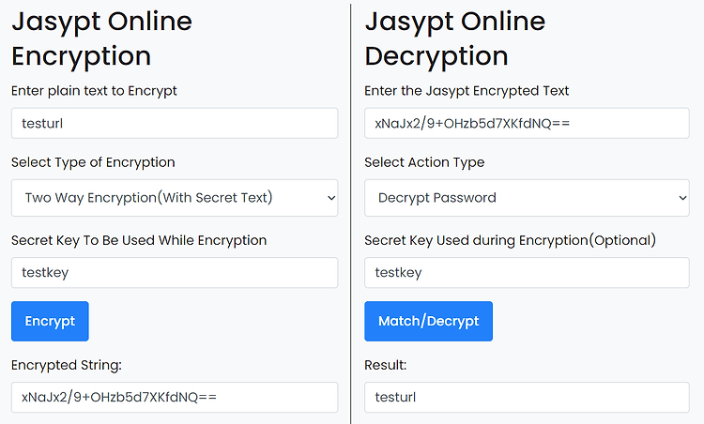This screenshot has height=424, width=704.
Task: Focus the decryption secret key field
Action: 527,272
